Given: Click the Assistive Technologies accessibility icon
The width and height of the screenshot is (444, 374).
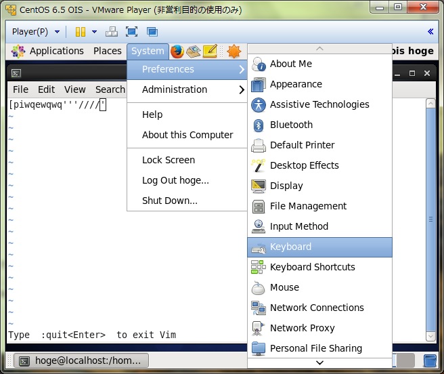Looking at the screenshot, I should [259, 104].
